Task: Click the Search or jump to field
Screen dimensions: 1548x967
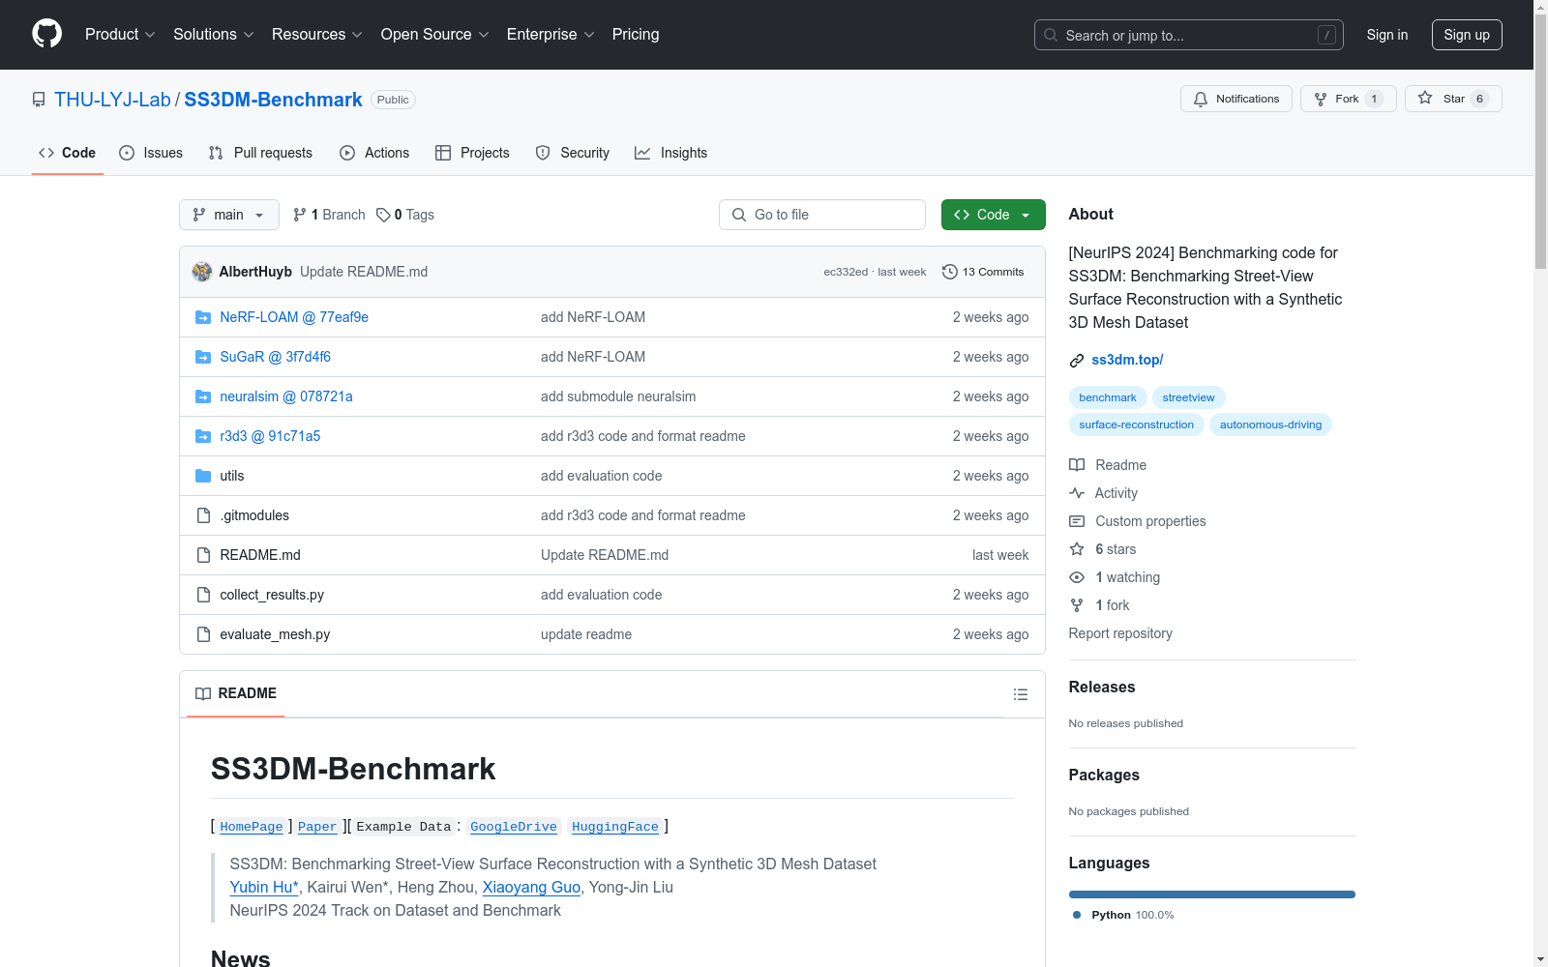Action: pyautogui.click(x=1189, y=35)
